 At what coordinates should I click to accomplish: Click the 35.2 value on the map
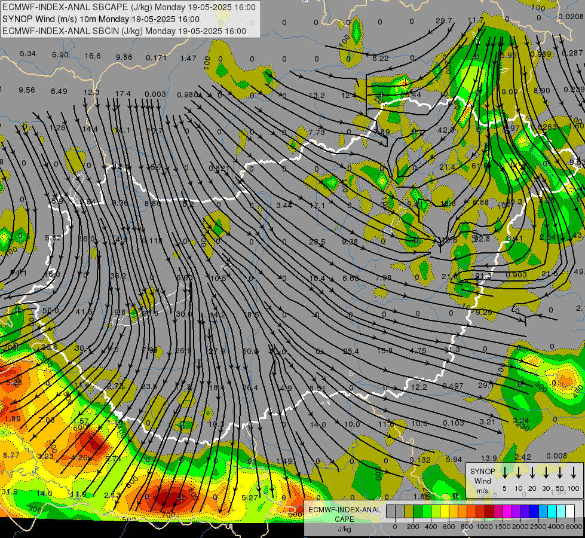tap(118, 276)
